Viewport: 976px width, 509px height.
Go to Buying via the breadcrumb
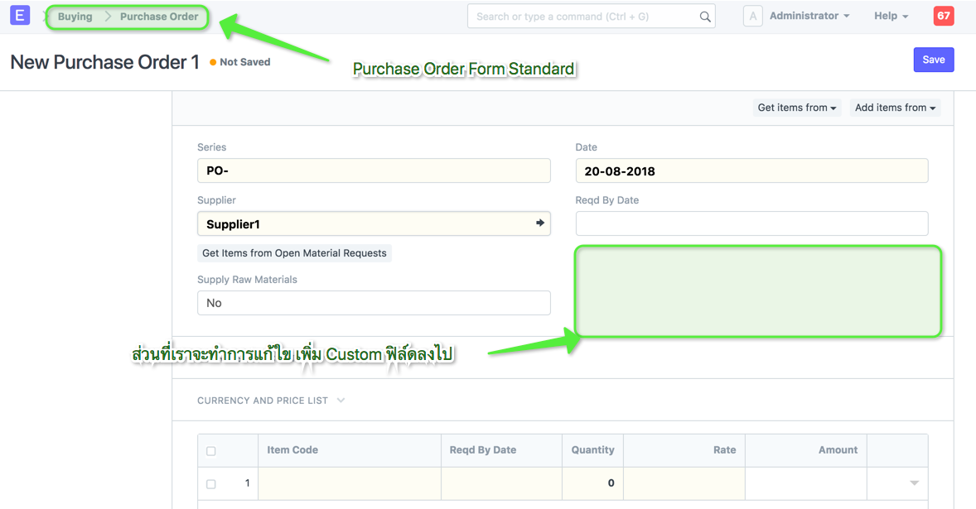coord(75,16)
